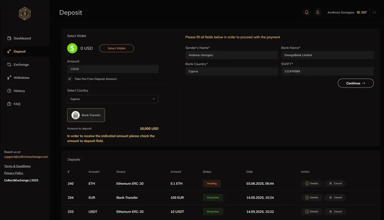Go to the Exchange page

click(x=21, y=65)
